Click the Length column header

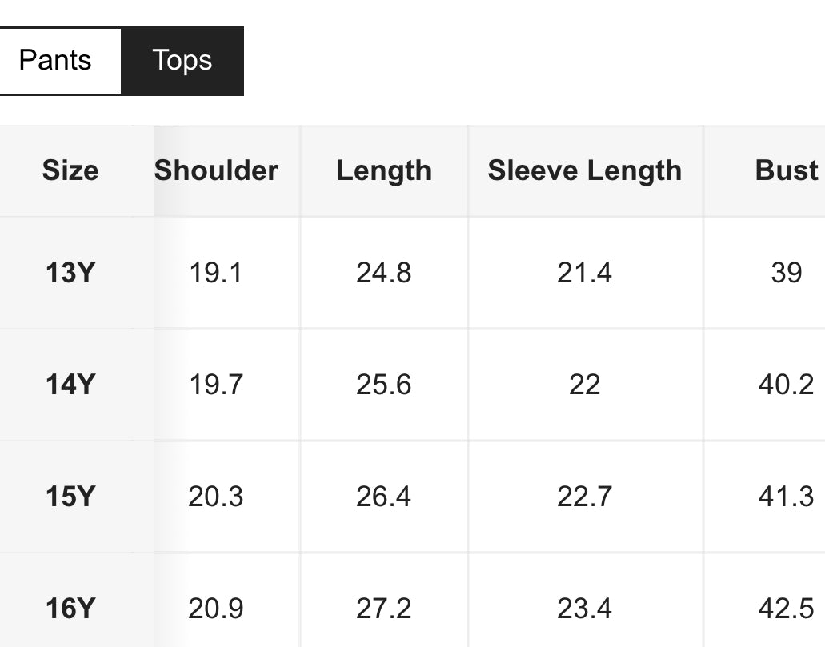pyautogui.click(x=384, y=170)
